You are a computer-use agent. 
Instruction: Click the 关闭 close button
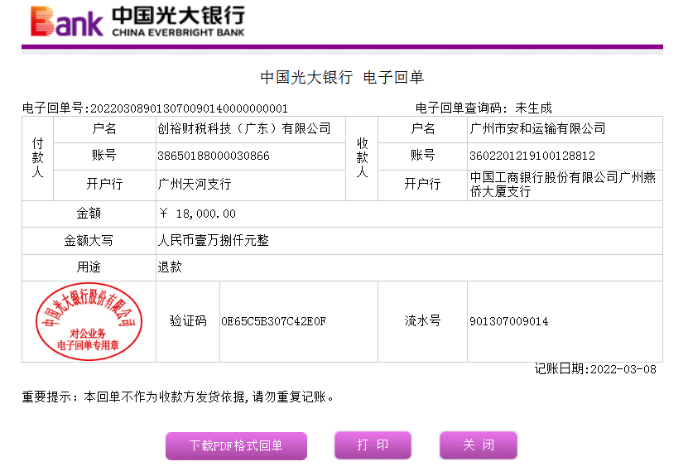point(479,445)
